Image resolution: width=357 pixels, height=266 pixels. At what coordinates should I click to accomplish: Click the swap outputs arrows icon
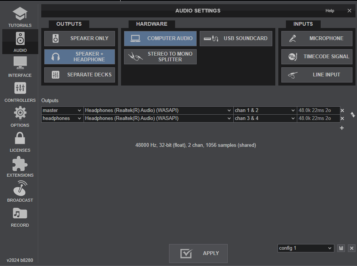(353, 115)
